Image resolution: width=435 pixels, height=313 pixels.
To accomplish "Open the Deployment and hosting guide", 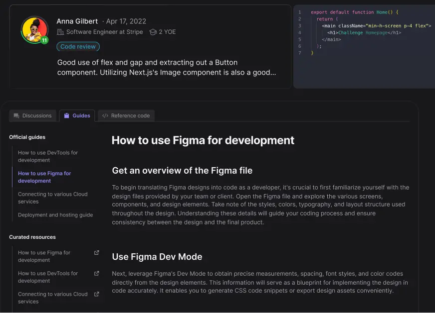I will 55,214.
